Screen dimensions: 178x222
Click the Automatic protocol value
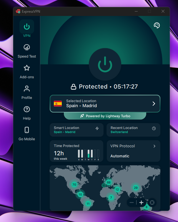[x=120, y=156]
